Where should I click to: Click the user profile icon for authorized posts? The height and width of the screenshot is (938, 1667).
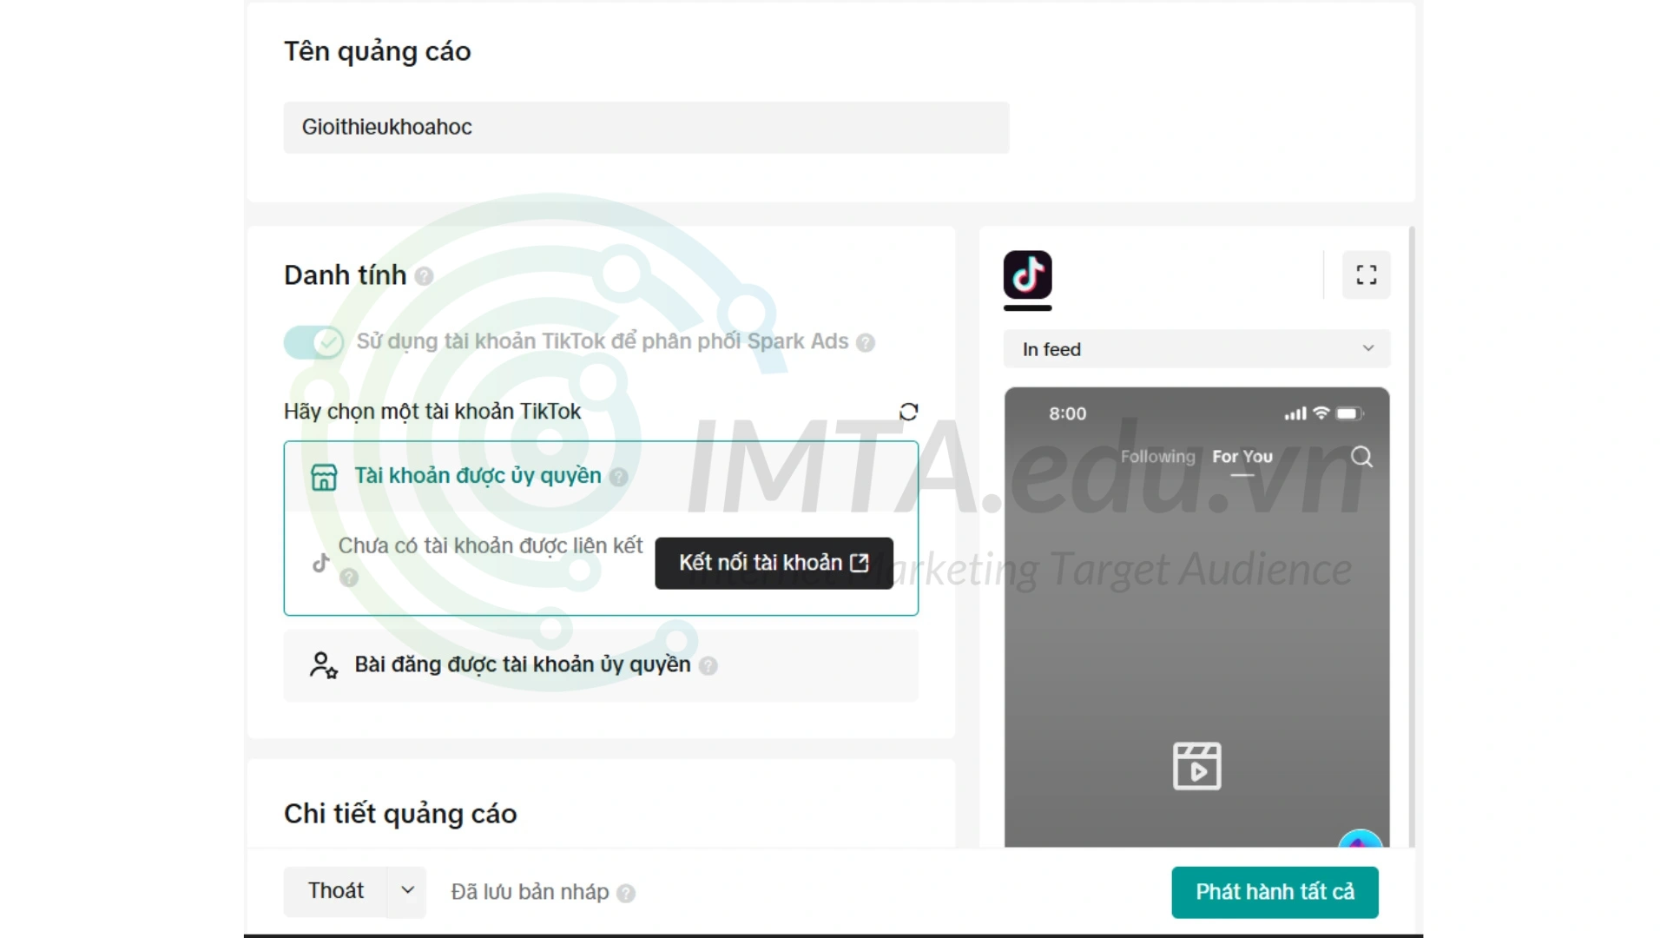click(322, 664)
